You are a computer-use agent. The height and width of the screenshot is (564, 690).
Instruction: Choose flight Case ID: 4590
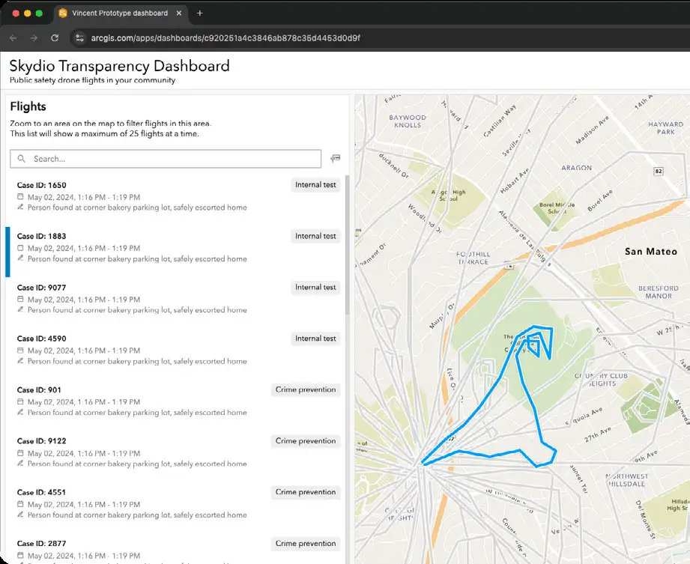click(x=175, y=350)
